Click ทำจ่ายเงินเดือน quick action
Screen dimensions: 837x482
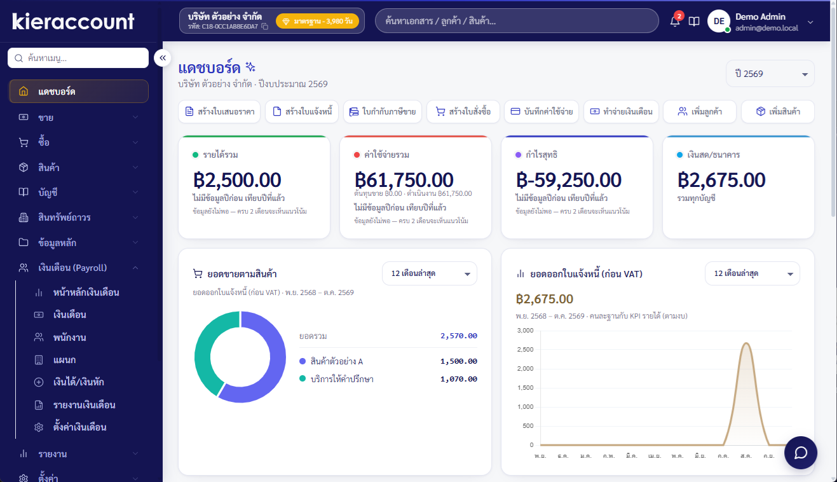coord(621,112)
